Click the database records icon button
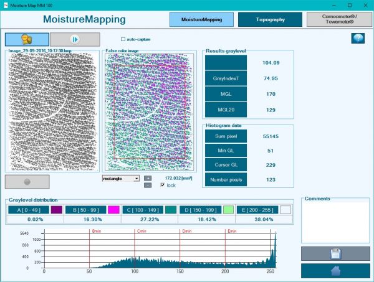This screenshot has width=374, height=282. point(27,39)
